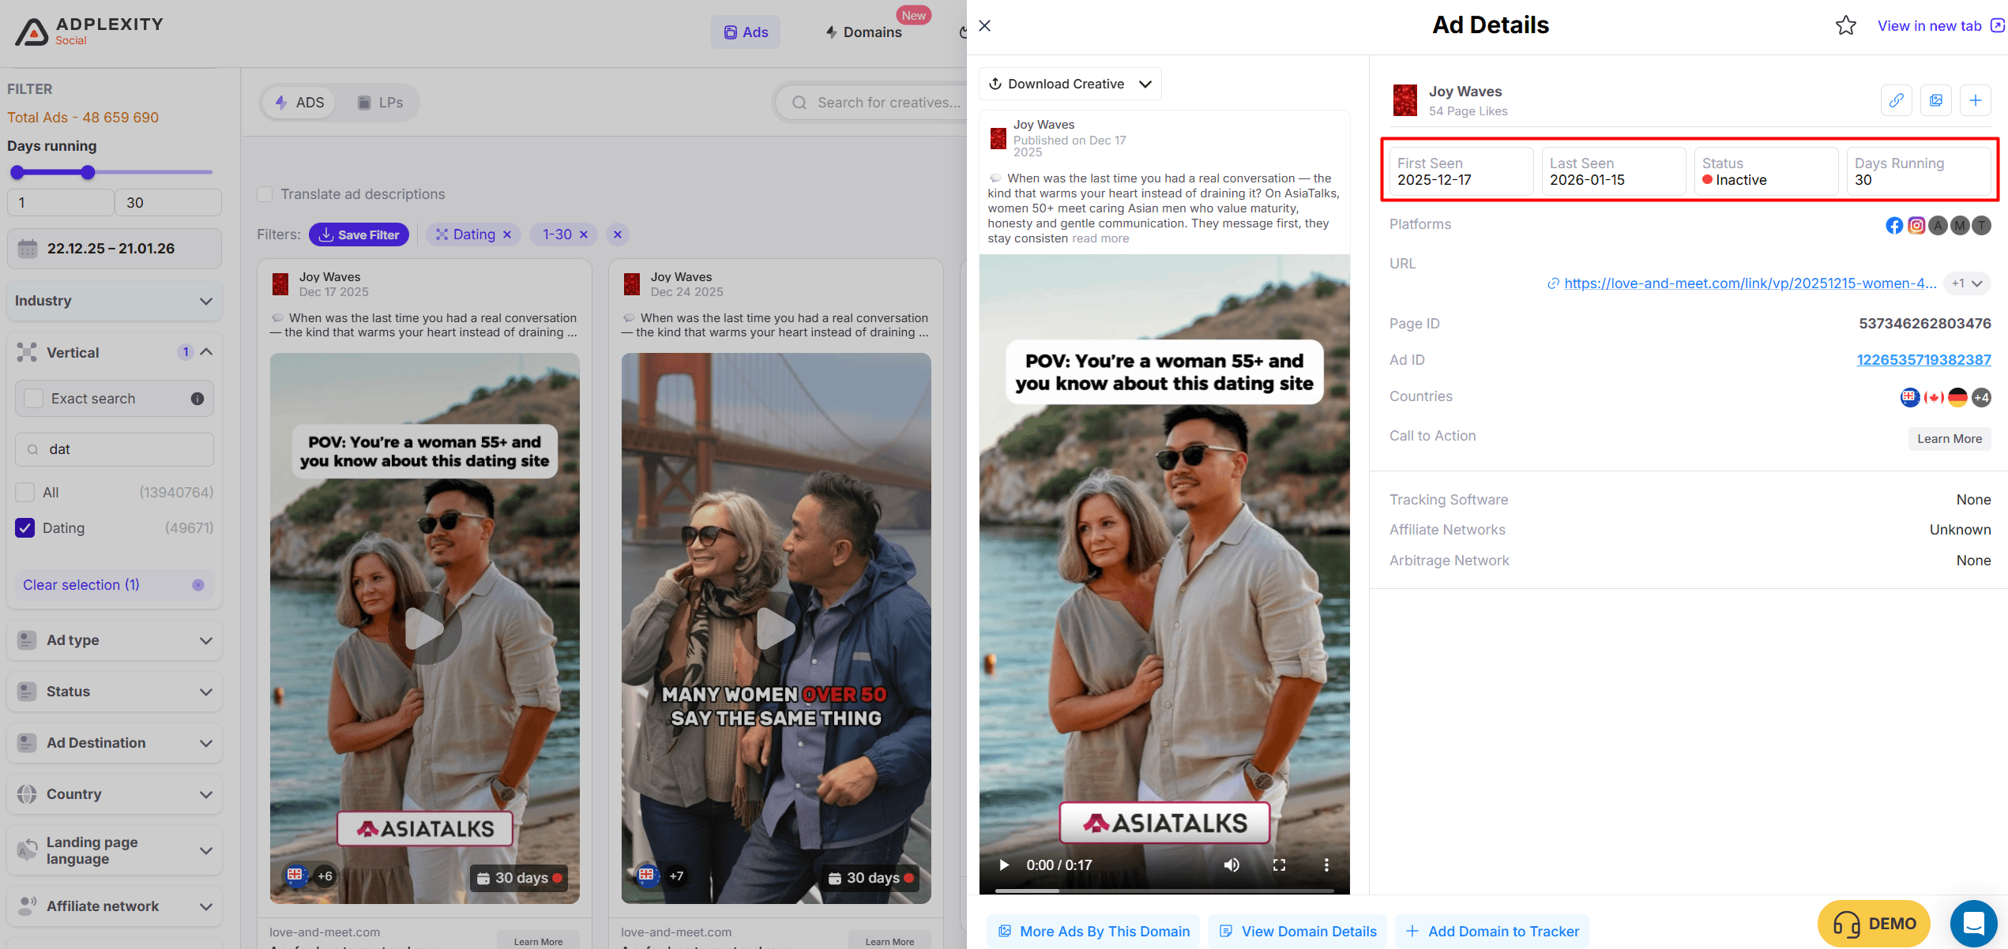The height and width of the screenshot is (949, 2008).
Task: Mute the ad video sound
Action: [1231, 865]
